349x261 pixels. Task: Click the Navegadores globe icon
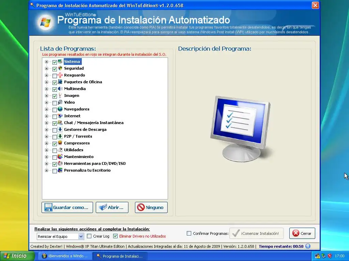coord(60,109)
